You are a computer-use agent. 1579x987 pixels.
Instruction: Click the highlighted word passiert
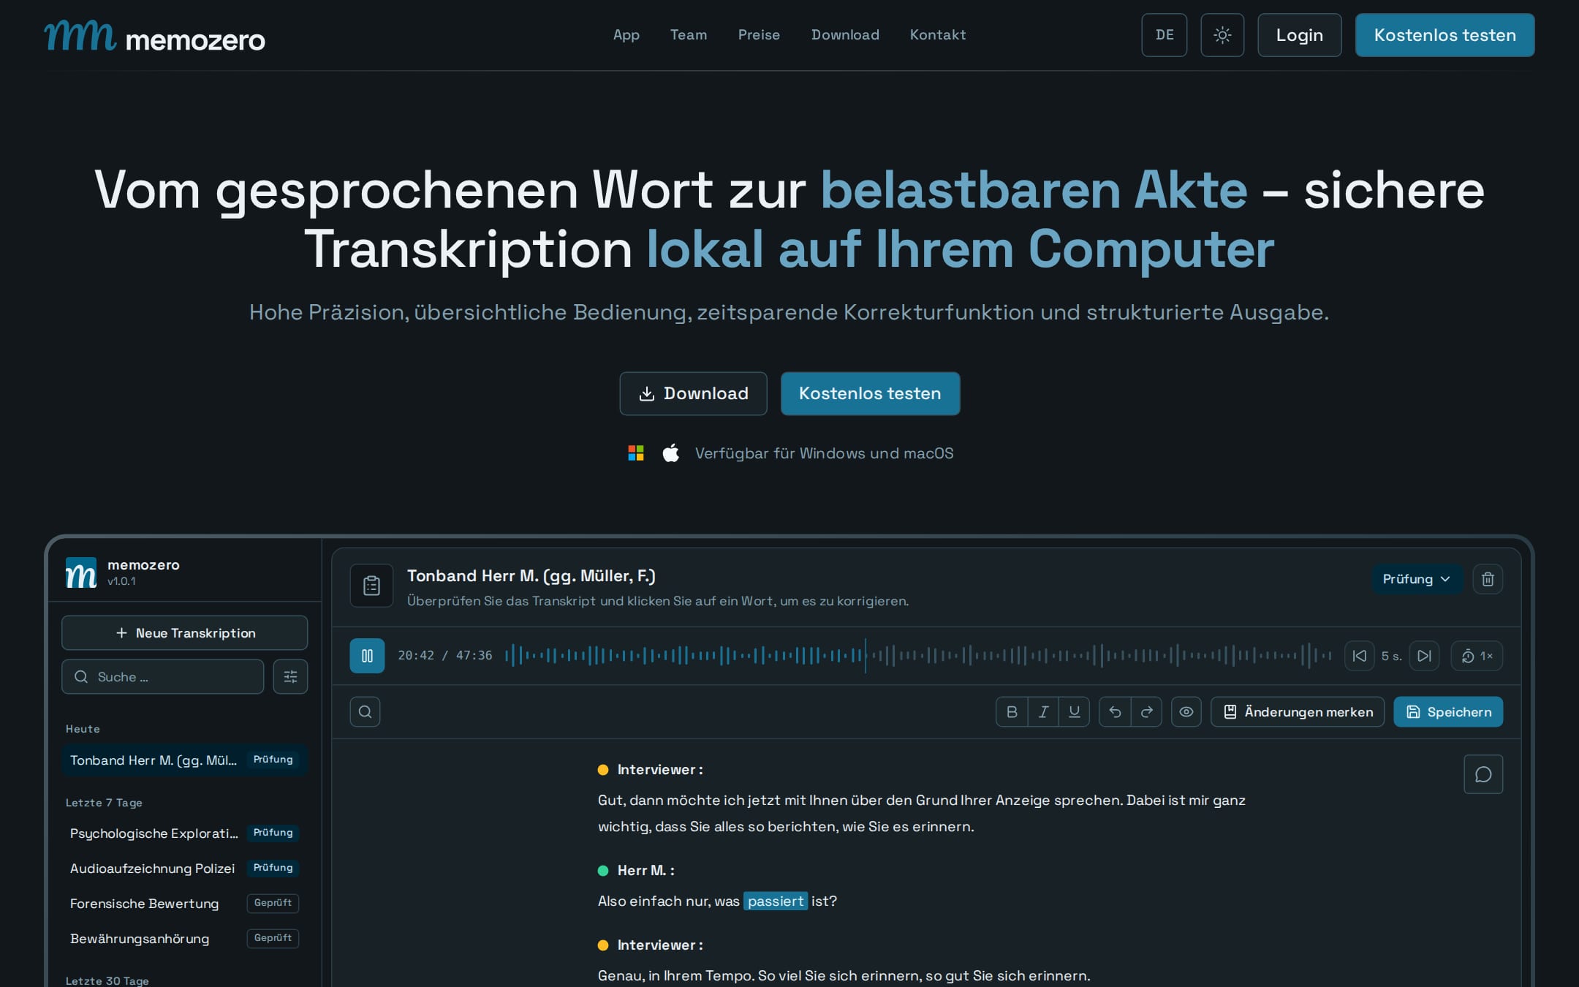(776, 901)
